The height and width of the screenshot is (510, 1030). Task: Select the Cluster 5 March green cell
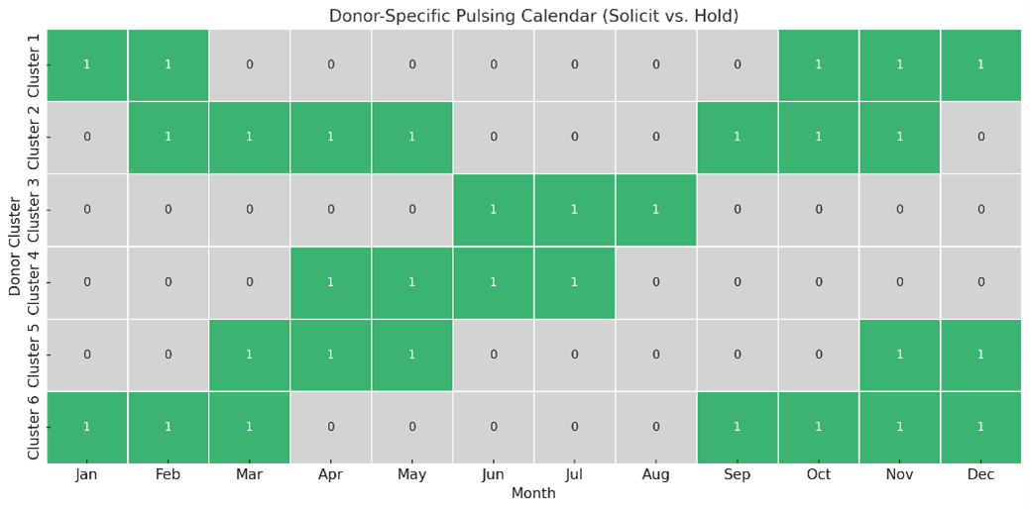[249, 355]
